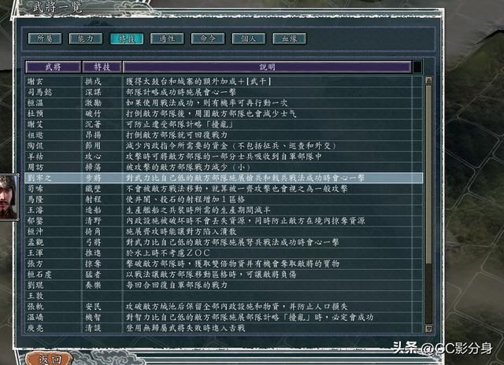Select the highlighted row 劉牢之
The height and width of the screenshot is (365, 504).
51,179
